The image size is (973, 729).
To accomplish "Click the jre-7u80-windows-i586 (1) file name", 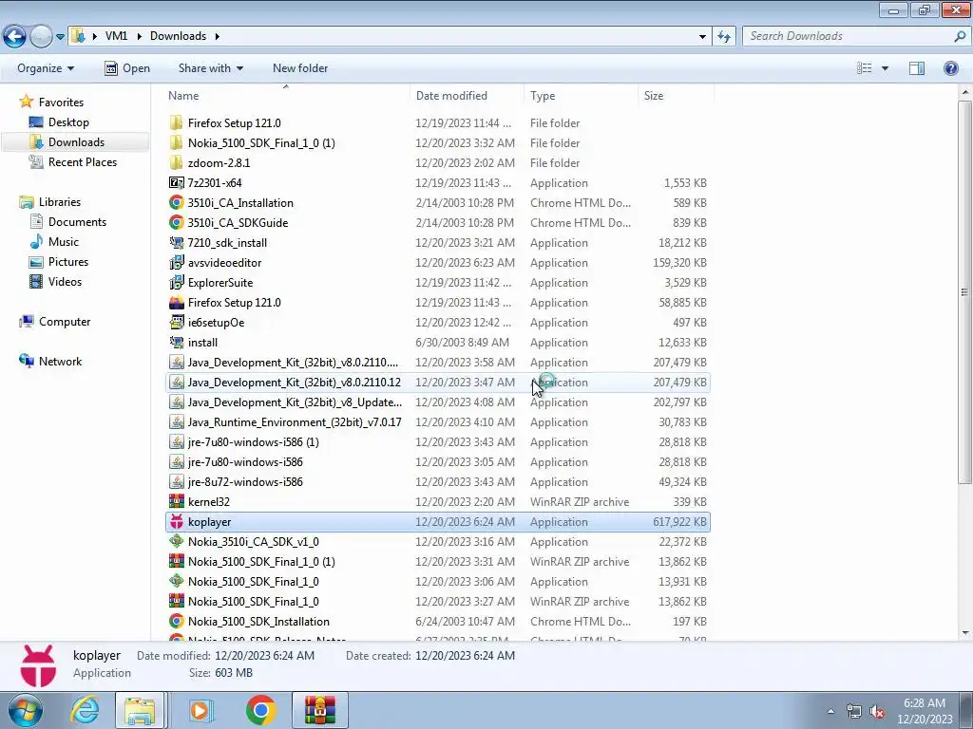I will pos(253,442).
